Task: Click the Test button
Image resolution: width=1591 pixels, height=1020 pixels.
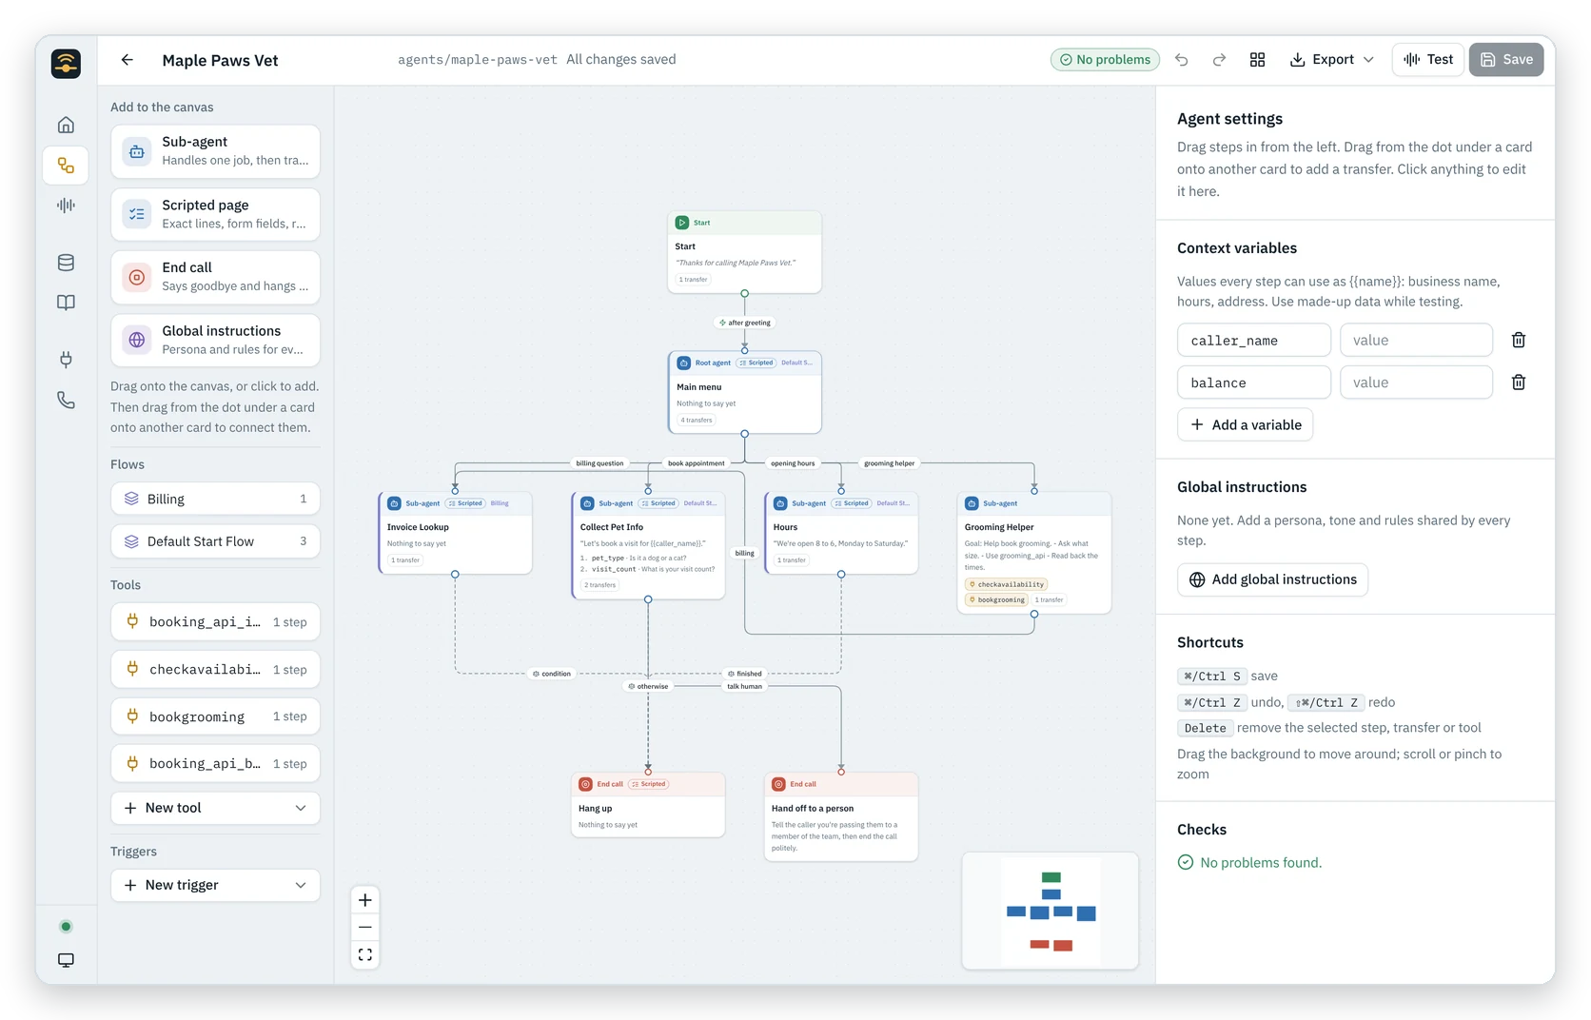Action: click(x=1427, y=60)
